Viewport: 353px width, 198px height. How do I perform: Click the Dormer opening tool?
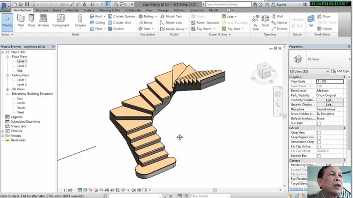pyautogui.click(x=279, y=29)
